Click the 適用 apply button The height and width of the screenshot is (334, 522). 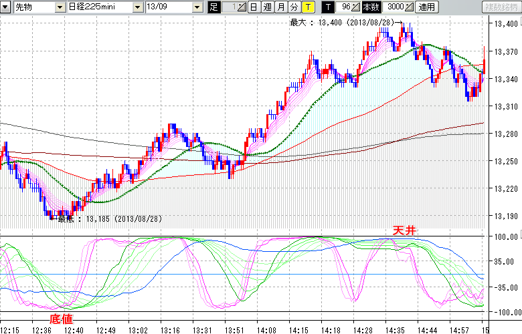(x=426, y=7)
